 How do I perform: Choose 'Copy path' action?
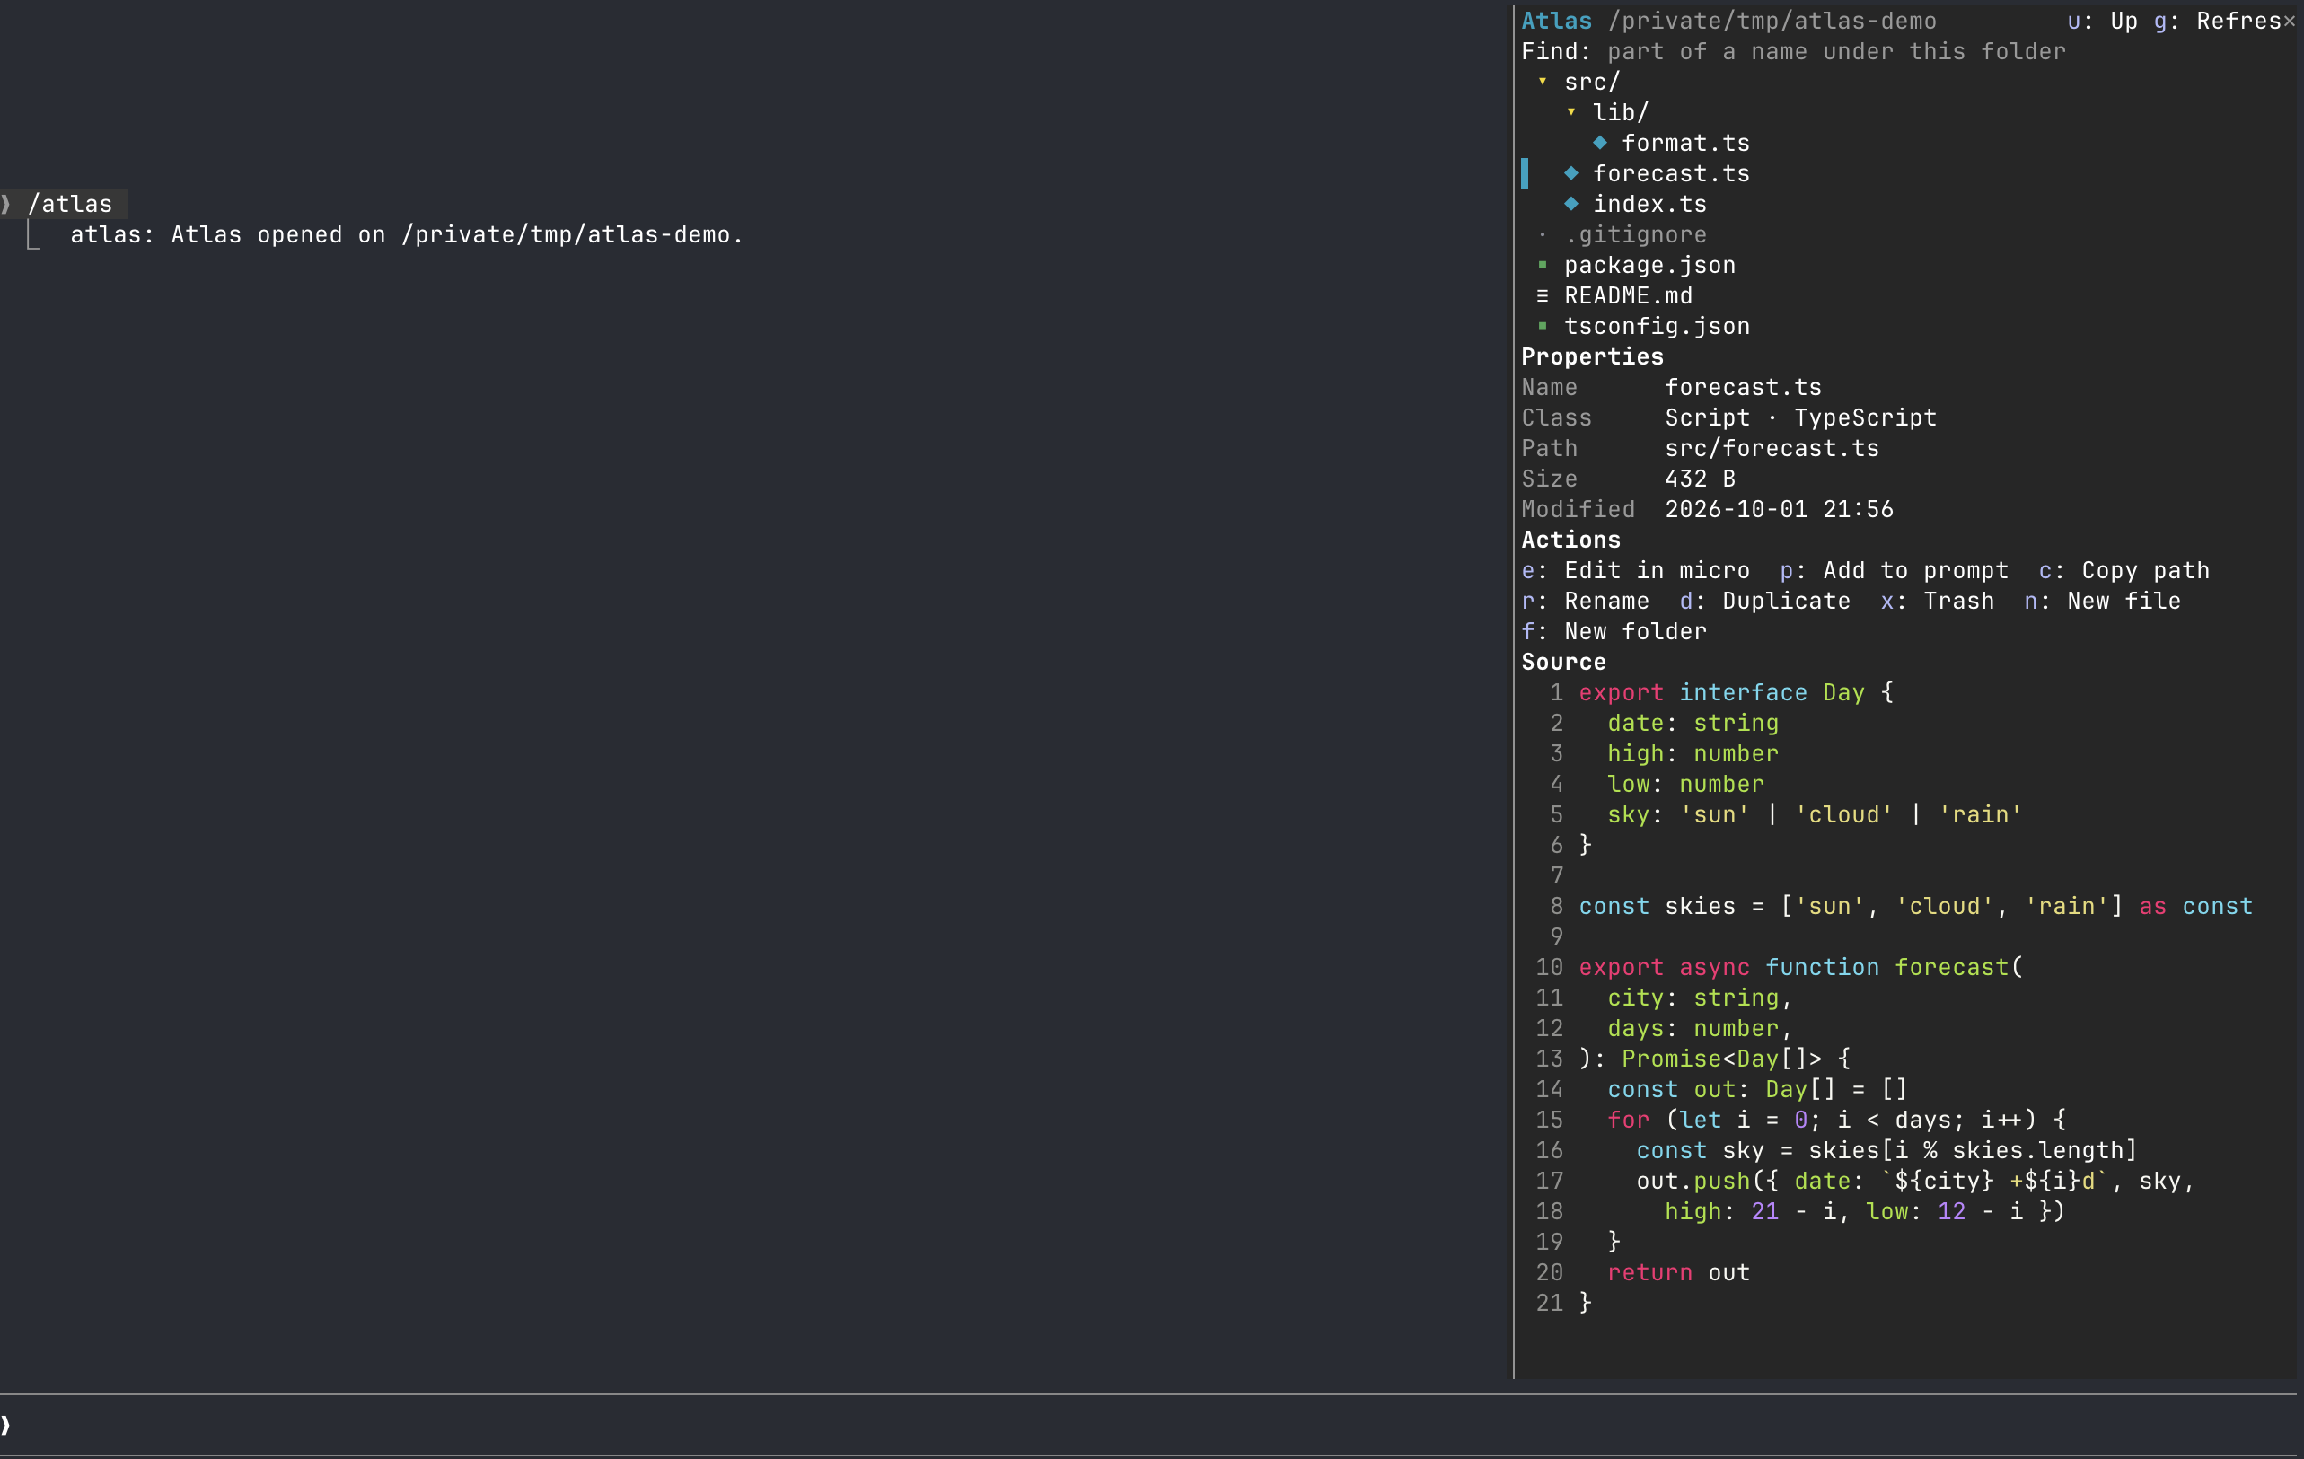pos(2124,571)
